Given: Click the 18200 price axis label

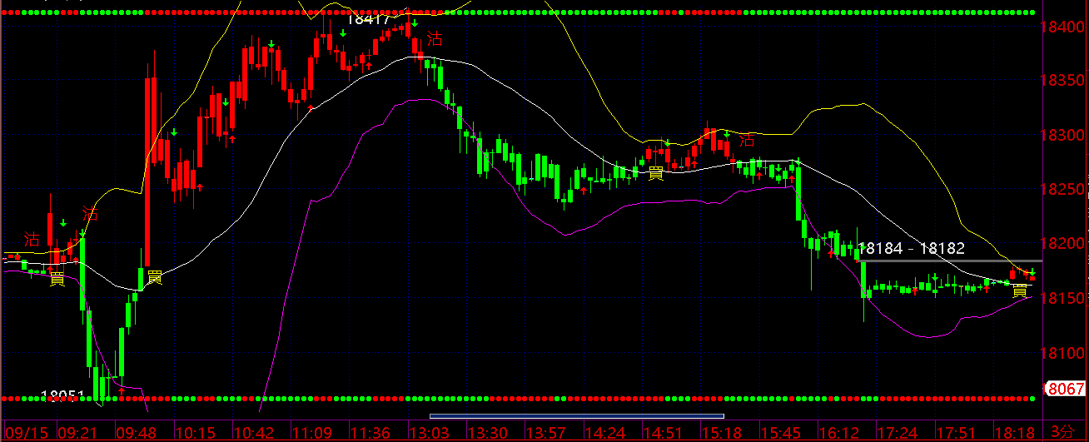Looking at the screenshot, I should 1062,244.
